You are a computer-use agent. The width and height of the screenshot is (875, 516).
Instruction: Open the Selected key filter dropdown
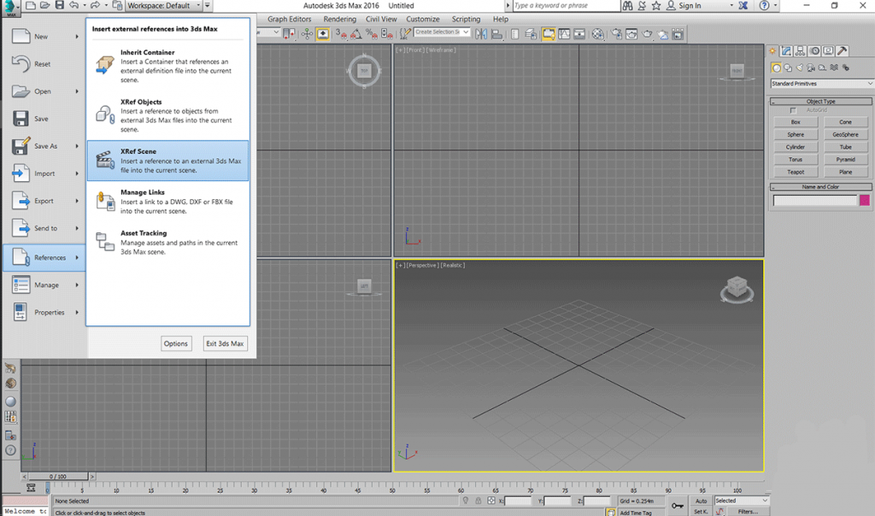742,501
